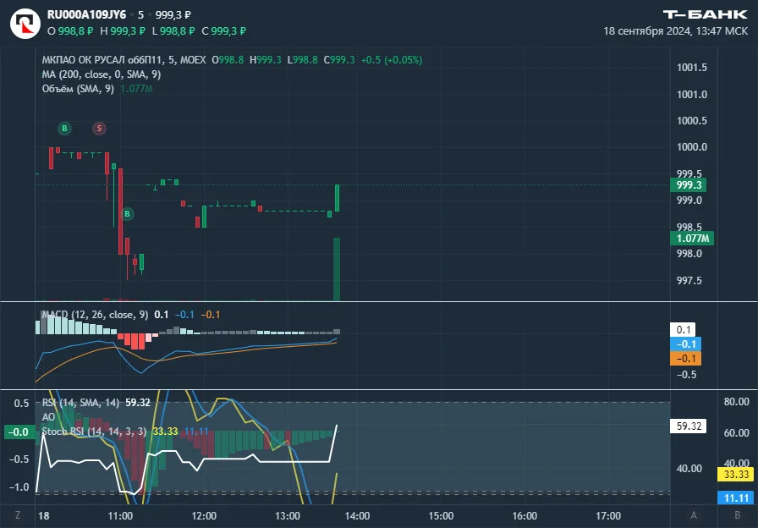758x528 pixels.
Task: Click the header open value O 998,8 ₽
Action: [70, 31]
